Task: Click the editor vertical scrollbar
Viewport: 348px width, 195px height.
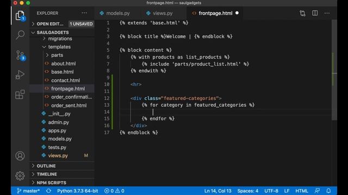Action: pyautogui.click(x=334, y=70)
